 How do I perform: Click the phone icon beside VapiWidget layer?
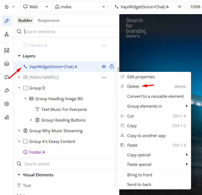point(25,67)
